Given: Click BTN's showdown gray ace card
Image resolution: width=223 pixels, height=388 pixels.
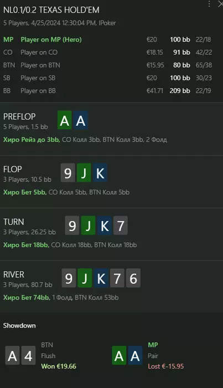Looking at the screenshot, I should point(12,355).
